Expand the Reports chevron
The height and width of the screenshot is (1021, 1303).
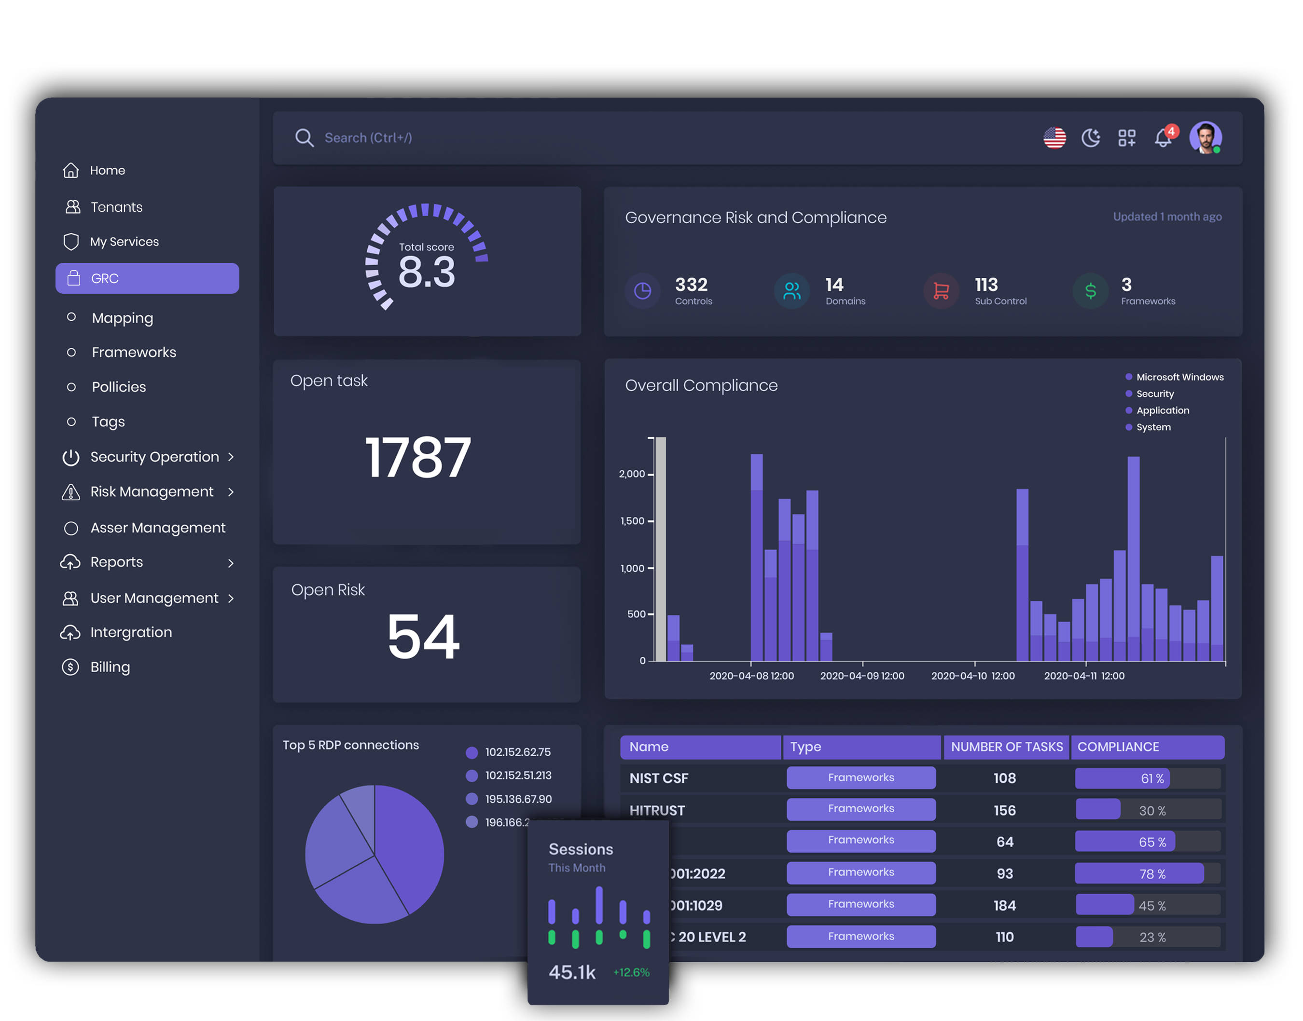[231, 563]
